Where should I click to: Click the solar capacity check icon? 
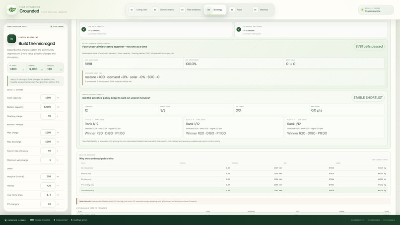(x=84, y=29)
